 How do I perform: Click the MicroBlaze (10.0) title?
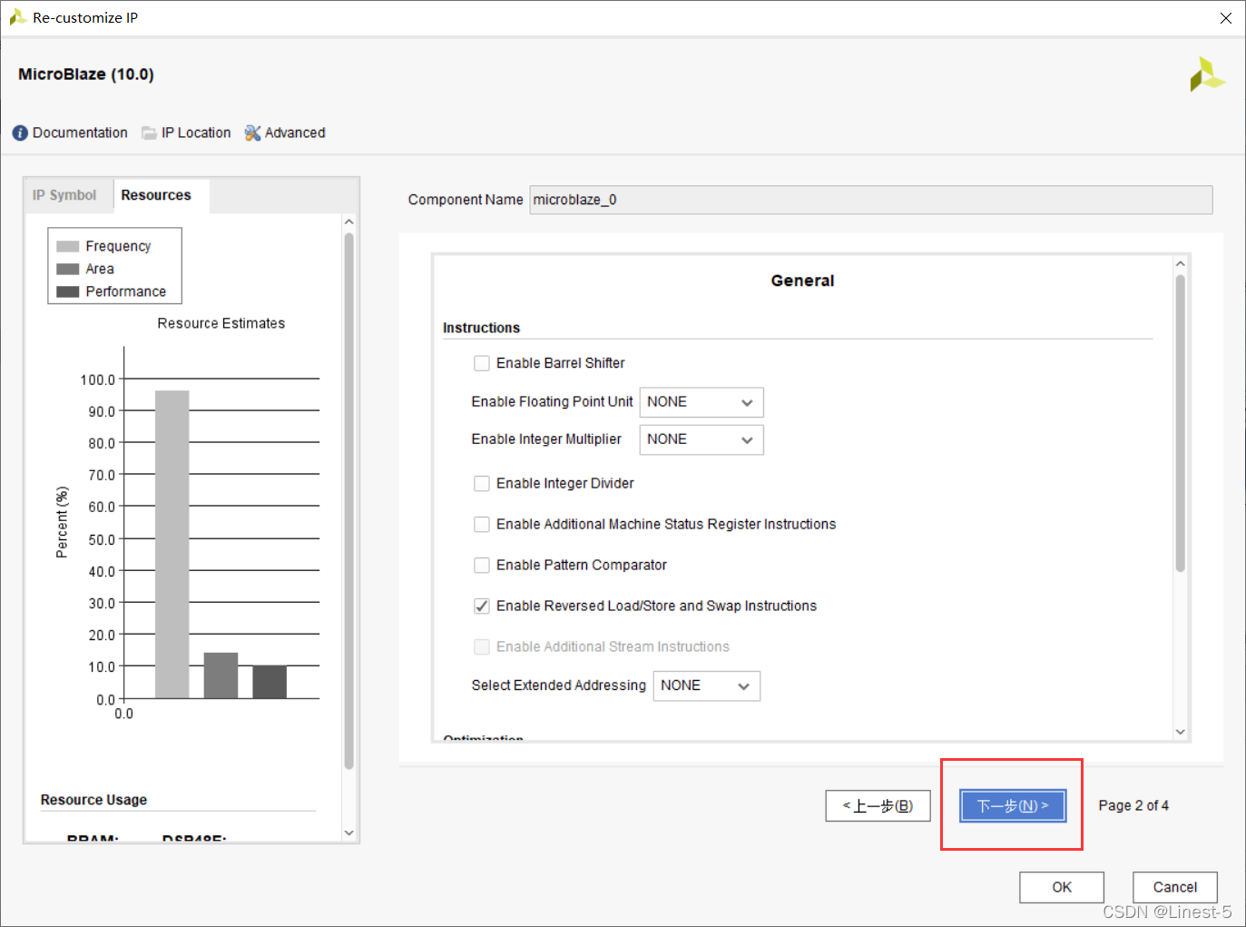click(x=86, y=74)
